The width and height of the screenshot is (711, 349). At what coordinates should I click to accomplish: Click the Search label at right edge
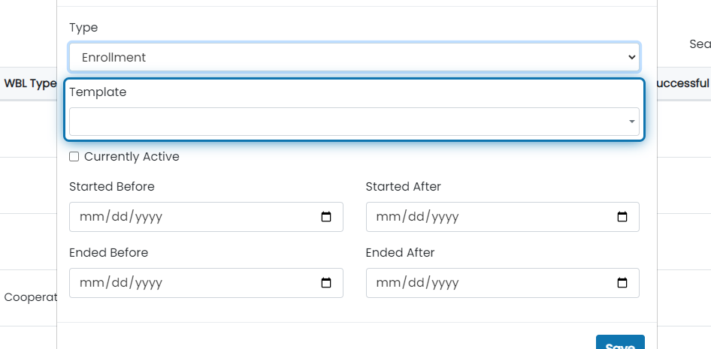tap(700, 44)
